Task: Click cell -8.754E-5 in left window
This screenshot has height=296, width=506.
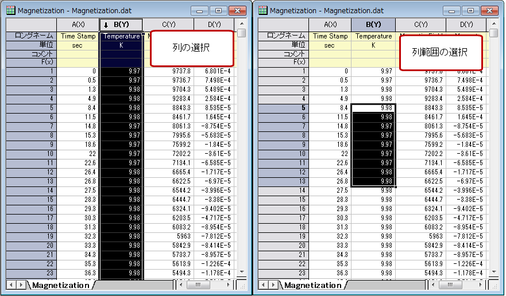Action: click(214, 126)
